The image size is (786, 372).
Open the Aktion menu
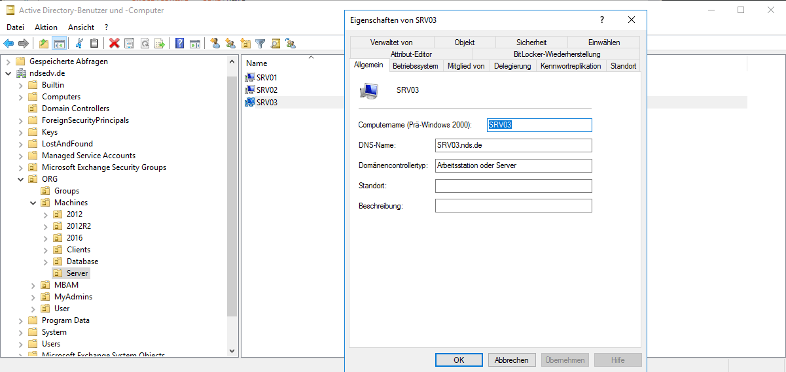46,27
